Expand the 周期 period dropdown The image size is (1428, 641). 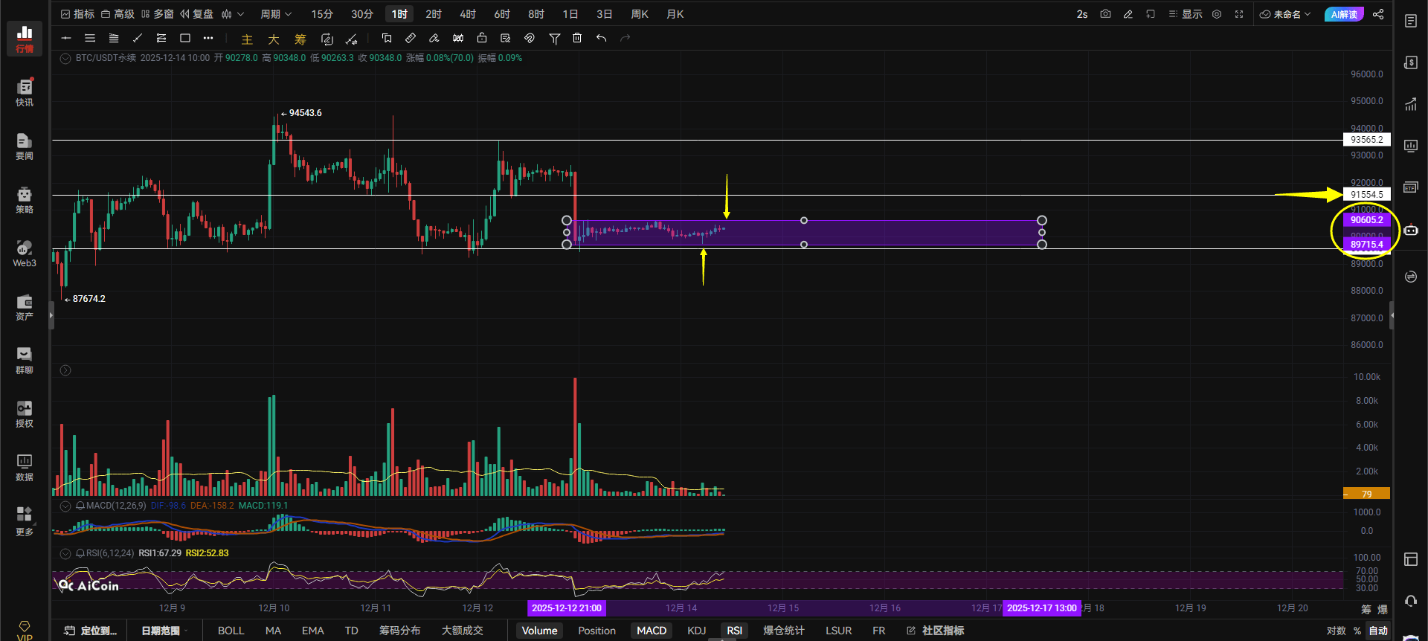(x=275, y=14)
